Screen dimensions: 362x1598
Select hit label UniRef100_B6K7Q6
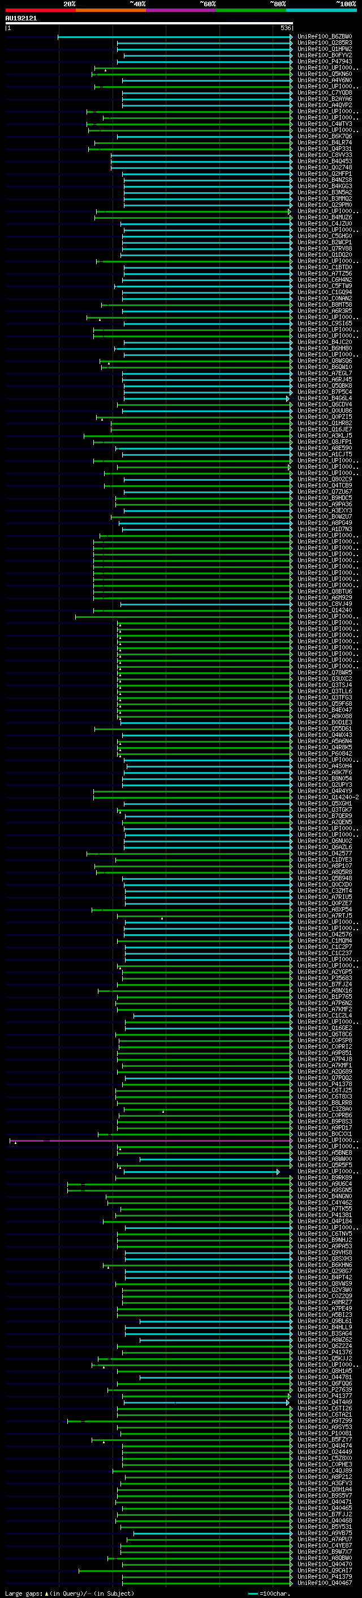[x=325, y=137]
